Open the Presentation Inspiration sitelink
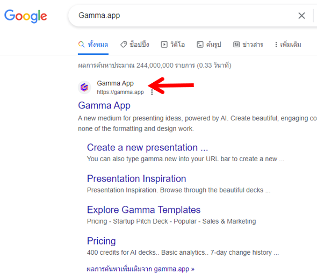The image size is (317, 280). 136,178
